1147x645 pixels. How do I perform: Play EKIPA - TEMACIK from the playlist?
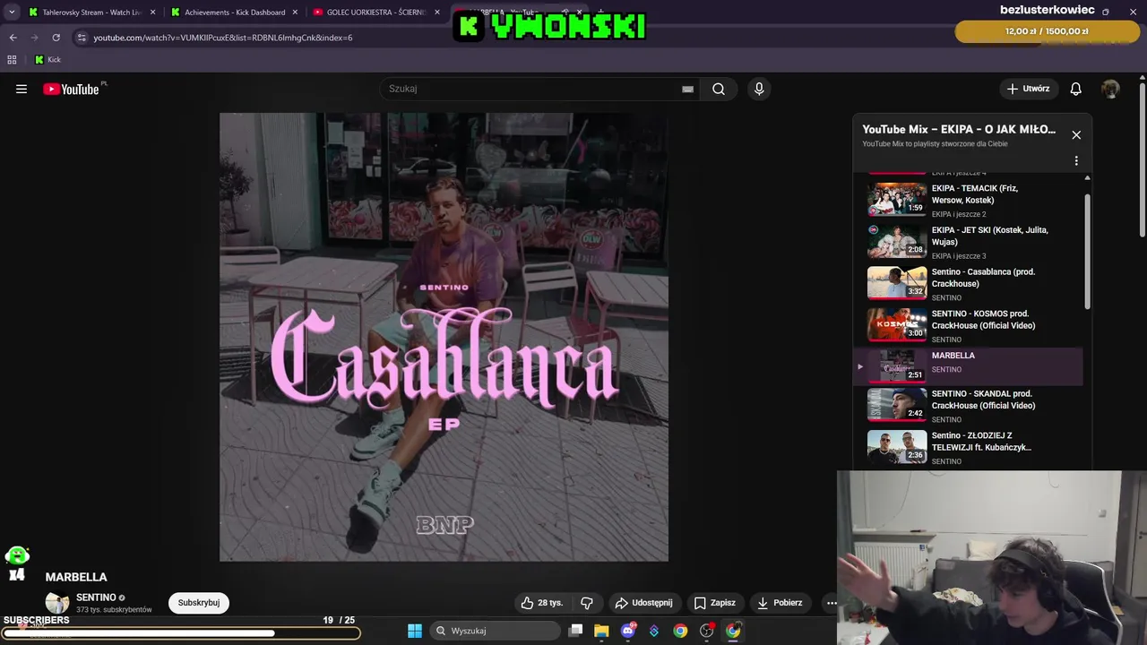tap(969, 200)
